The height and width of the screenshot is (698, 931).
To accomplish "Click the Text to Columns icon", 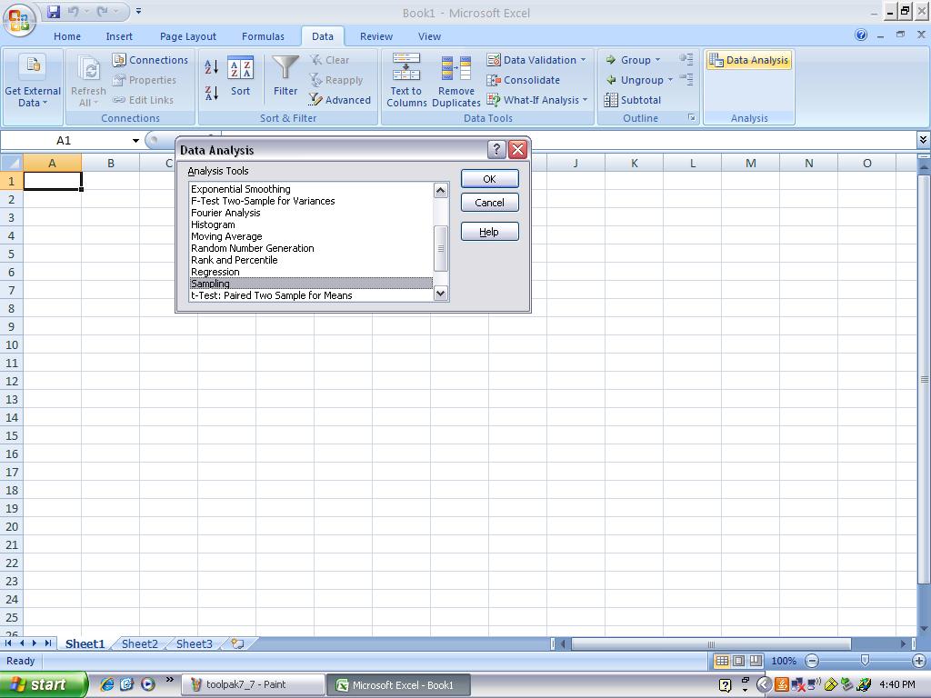I will (x=406, y=80).
